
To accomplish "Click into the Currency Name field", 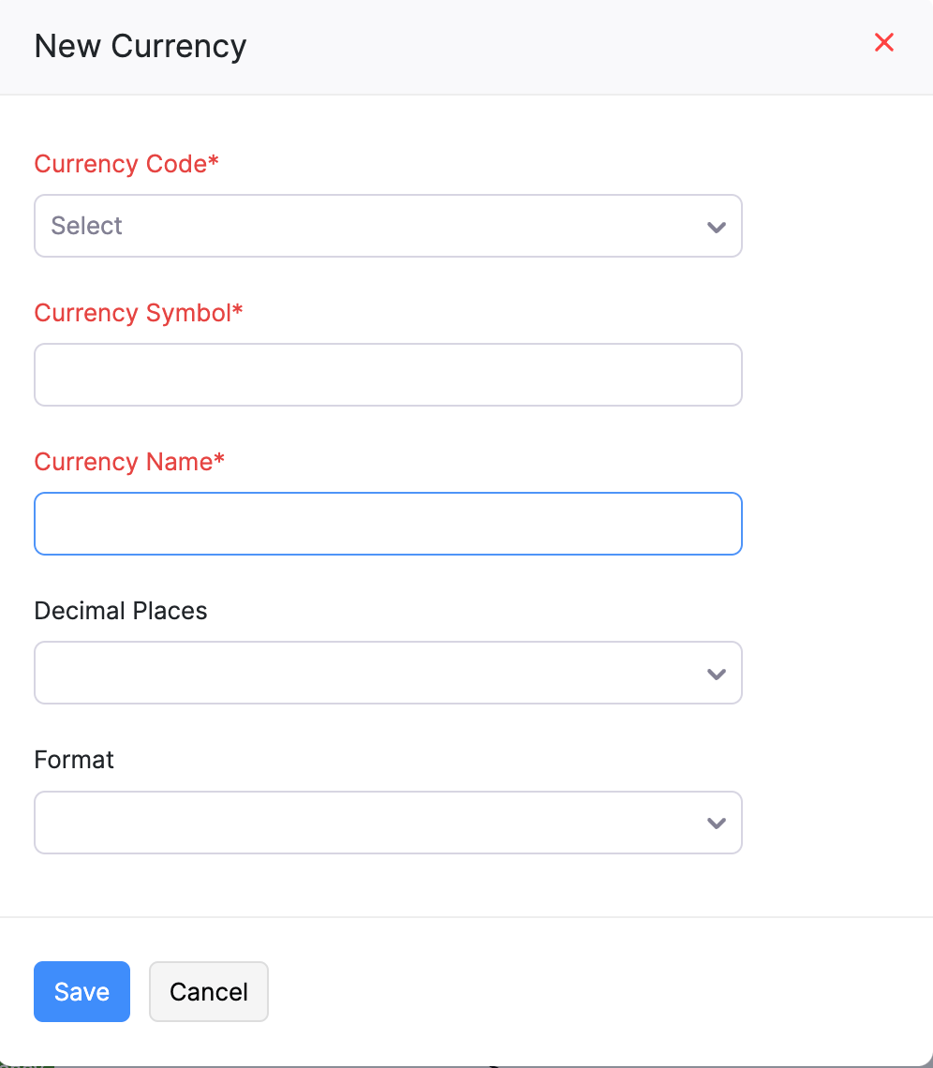I will click(388, 524).
